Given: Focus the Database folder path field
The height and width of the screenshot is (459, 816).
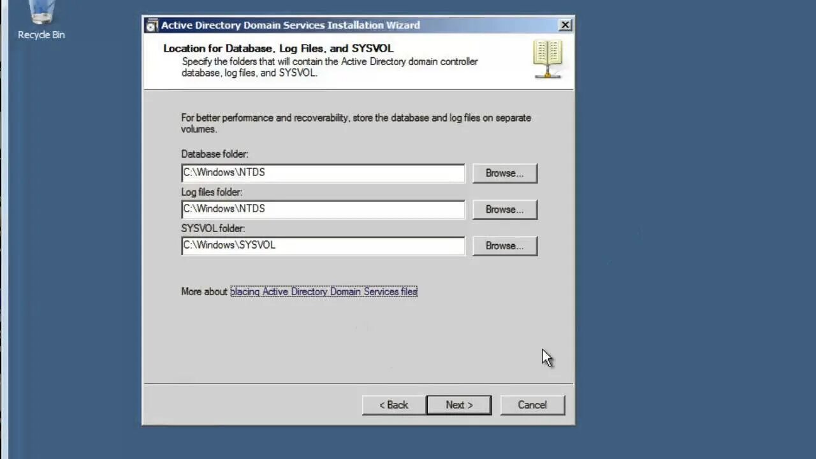Looking at the screenshot, I should (x=323, y=173).
